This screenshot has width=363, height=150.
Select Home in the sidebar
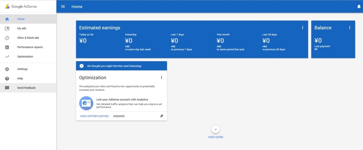coord(28,19)
